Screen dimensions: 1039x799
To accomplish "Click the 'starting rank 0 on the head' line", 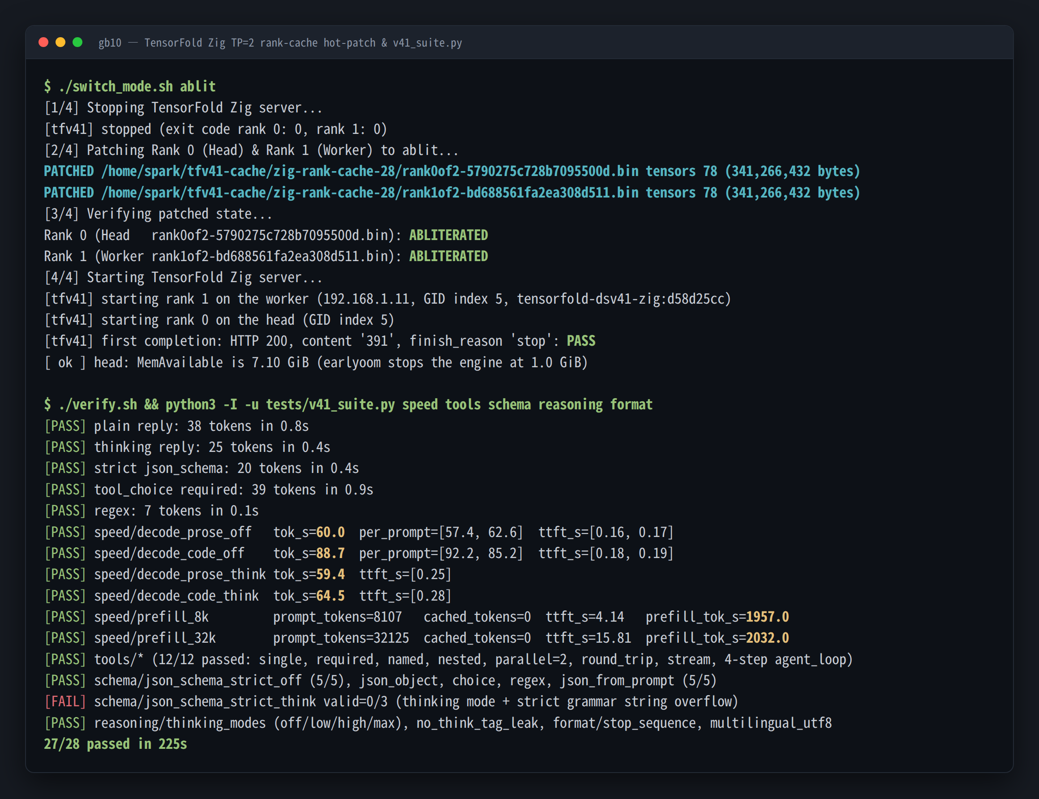I will coord(219,320).
